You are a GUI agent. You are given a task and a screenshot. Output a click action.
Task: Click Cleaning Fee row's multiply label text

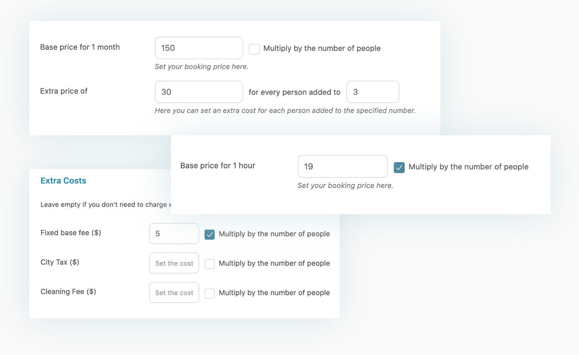274,293
